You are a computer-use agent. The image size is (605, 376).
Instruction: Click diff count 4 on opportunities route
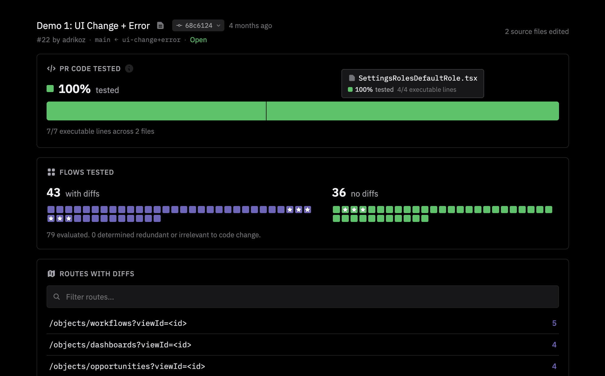[x=554, y=366]
